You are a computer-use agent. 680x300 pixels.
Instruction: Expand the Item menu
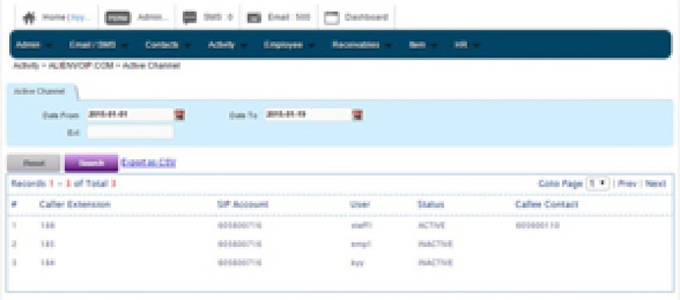(423, 45)
